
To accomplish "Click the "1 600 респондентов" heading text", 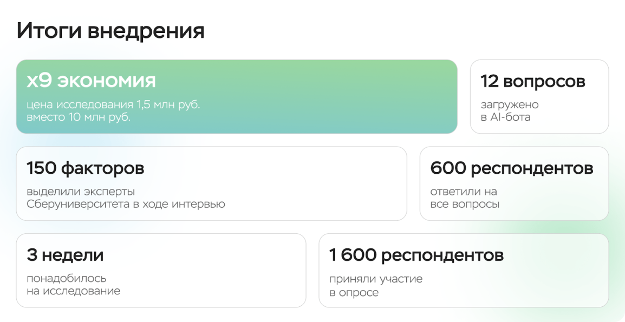I will (416, 255).
